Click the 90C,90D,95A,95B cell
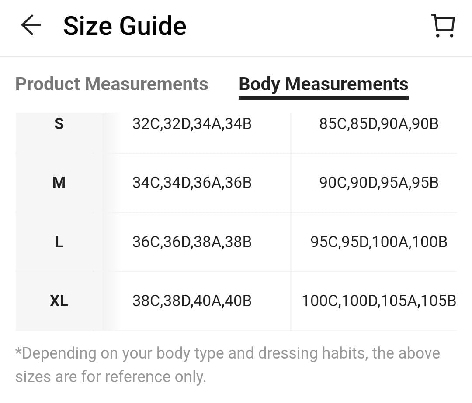This screenshot has width=472, height=403. click(378, 183)
